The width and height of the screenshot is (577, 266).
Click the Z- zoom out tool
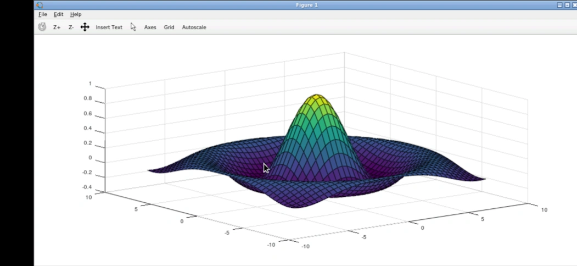click(71, 27)
